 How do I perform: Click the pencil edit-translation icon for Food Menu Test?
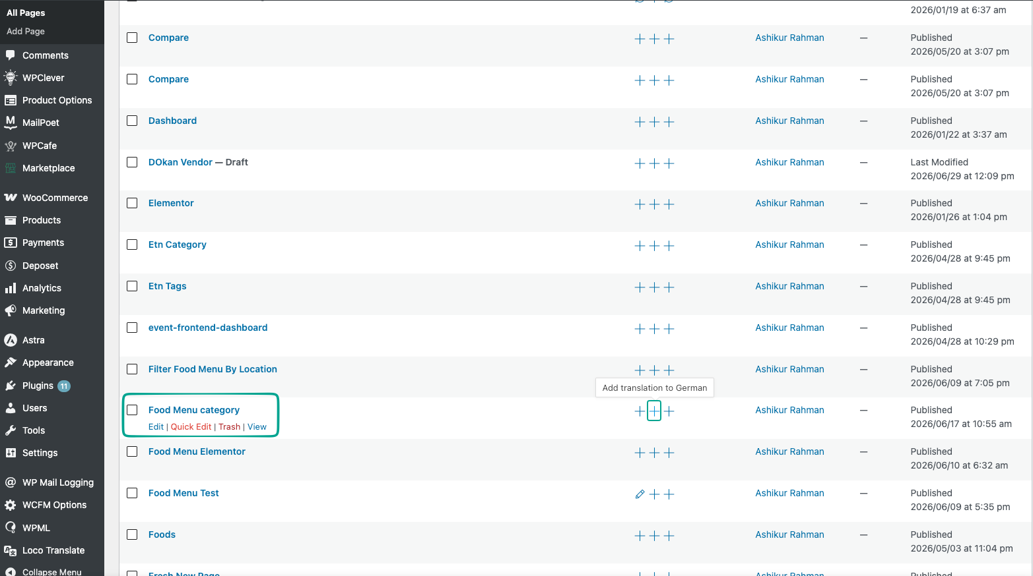tap(640, 494)
